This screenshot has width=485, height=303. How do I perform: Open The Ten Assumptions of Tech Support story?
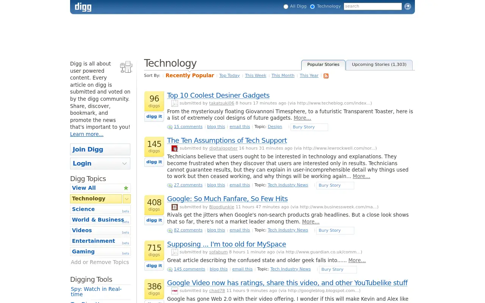[227, 141]
